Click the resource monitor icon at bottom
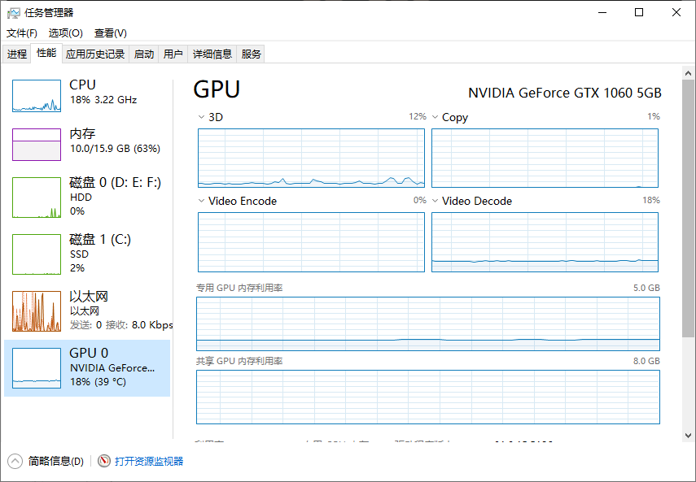696x482 pixels. coord(104,461)
